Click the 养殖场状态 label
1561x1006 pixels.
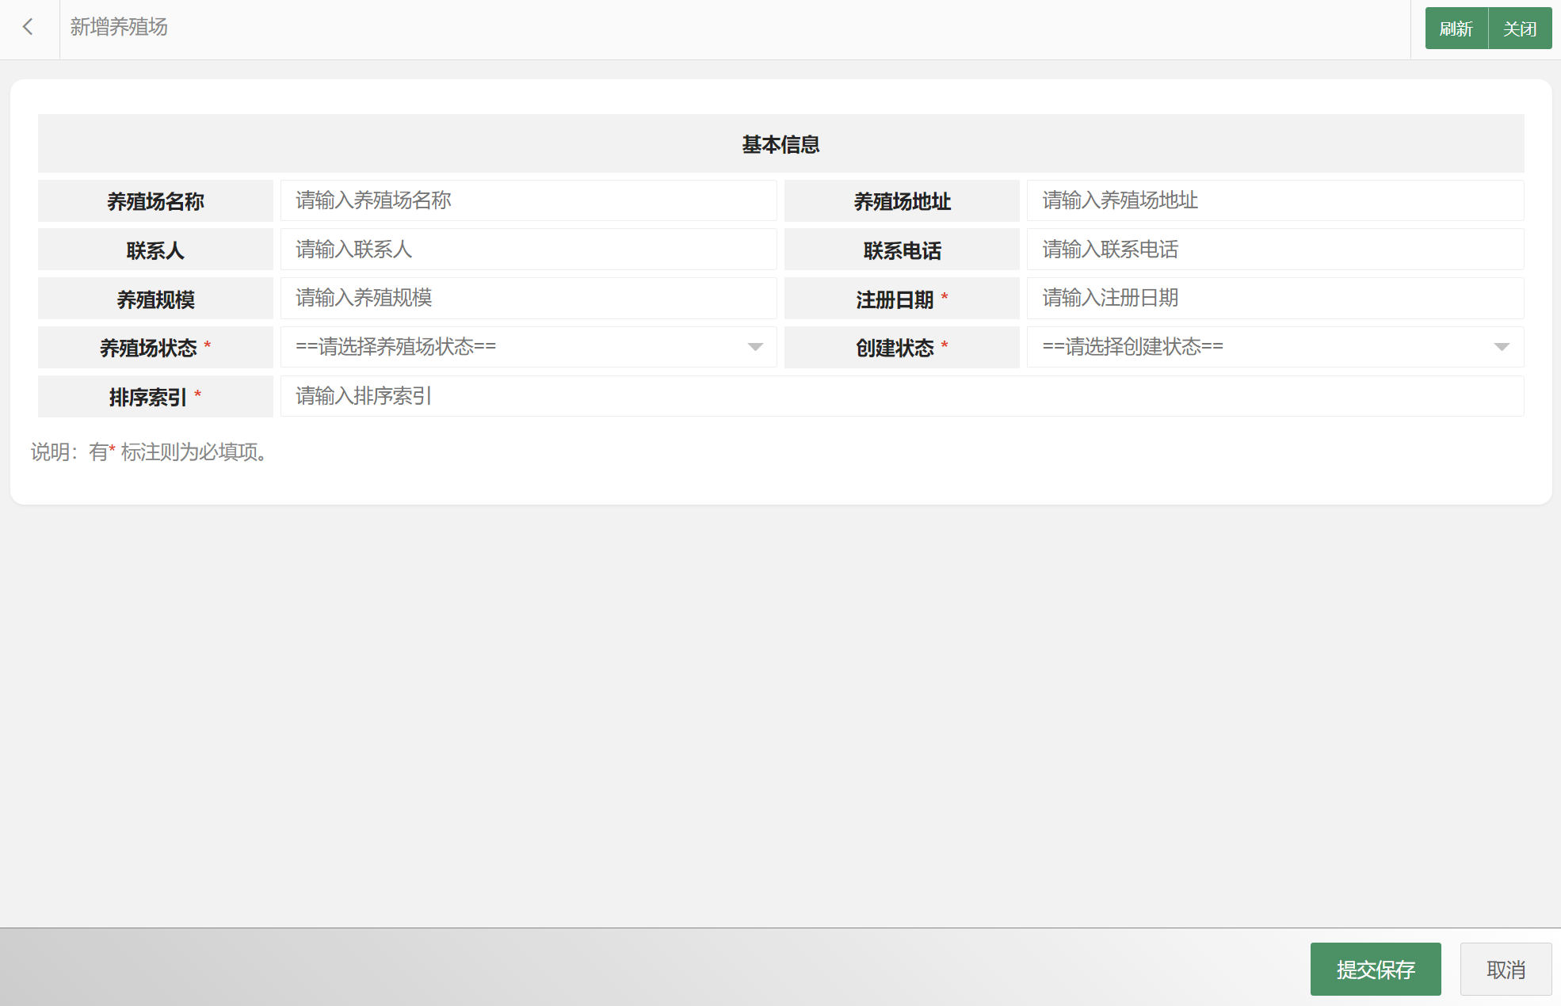[155, 348]
